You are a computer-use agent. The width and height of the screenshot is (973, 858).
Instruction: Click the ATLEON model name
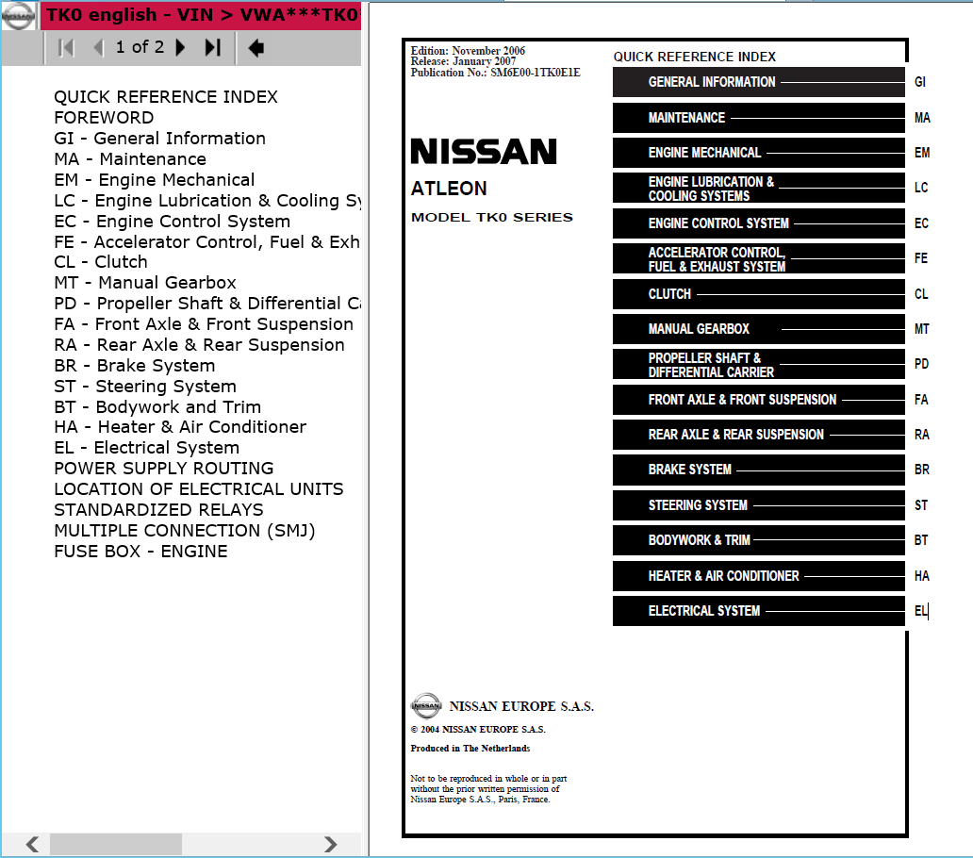click(449, 189)
